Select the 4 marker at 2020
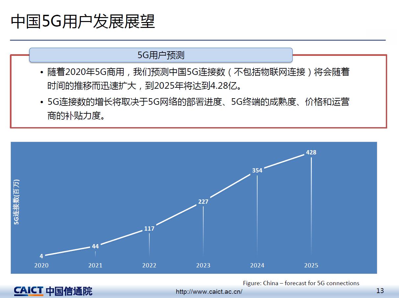The width and height of the screenshot is (399, 298). [41, 256]
